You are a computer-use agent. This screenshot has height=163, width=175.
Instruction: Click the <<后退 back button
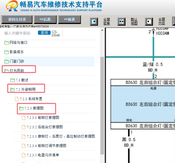(x=45, y=20)
